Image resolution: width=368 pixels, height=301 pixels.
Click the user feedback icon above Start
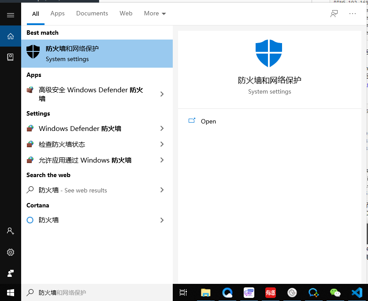(x=10, y=273)
